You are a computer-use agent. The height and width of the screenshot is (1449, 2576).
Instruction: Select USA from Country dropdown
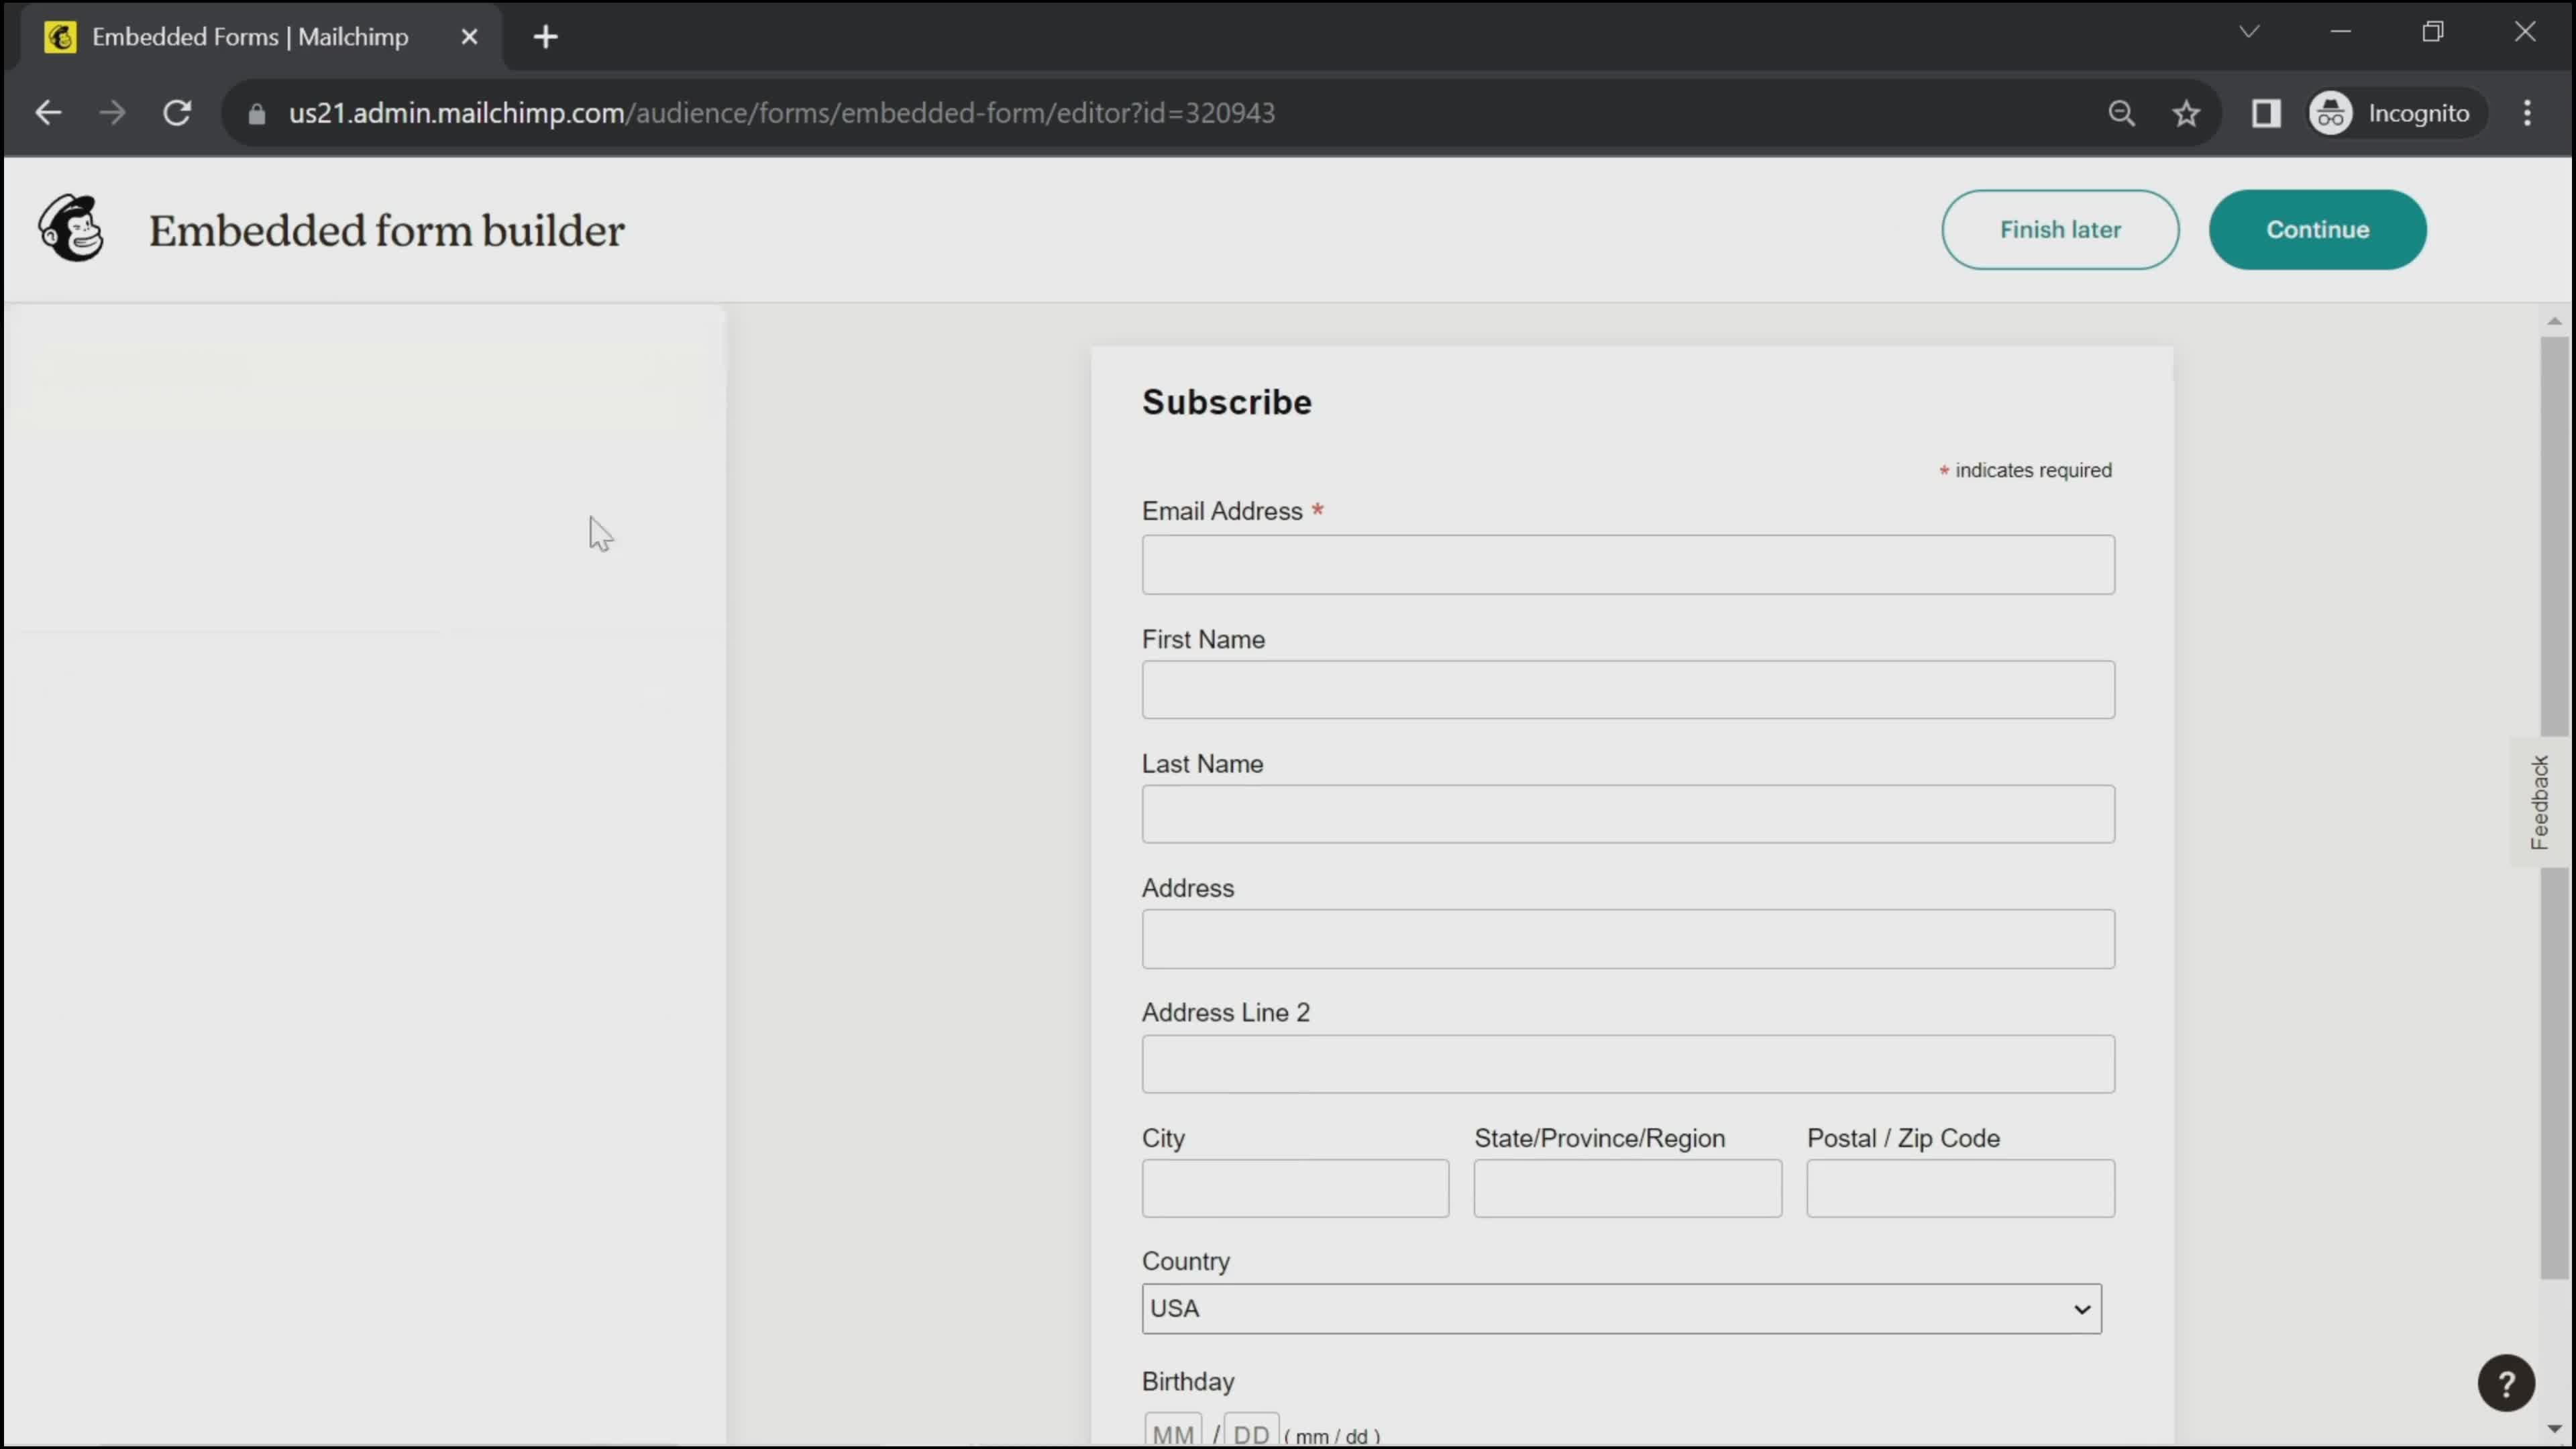pyautogui.click(x=1621, y=1307)
